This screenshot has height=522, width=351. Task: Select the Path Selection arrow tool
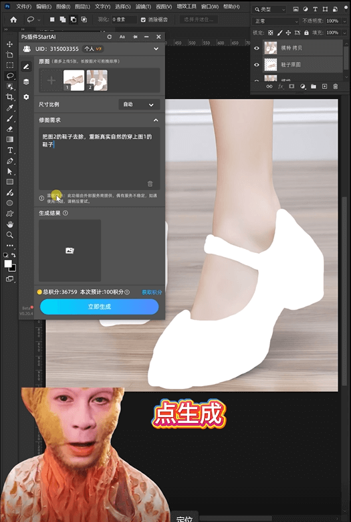tap(9, 171)
